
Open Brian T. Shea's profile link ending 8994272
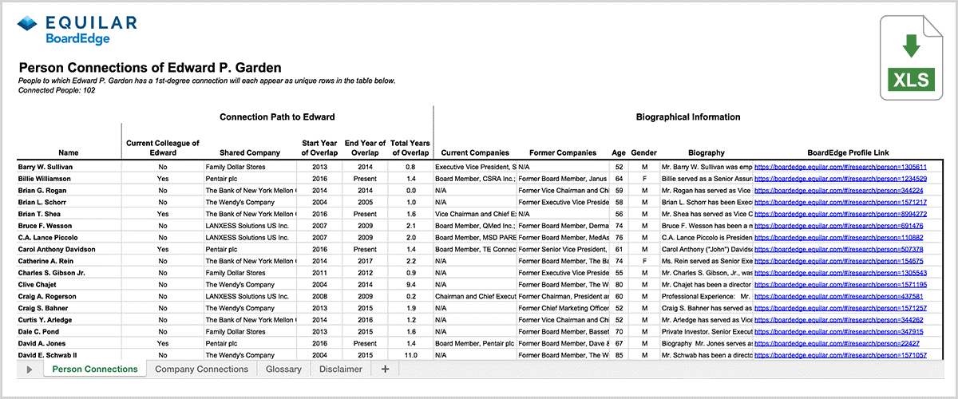click(841, 214)
